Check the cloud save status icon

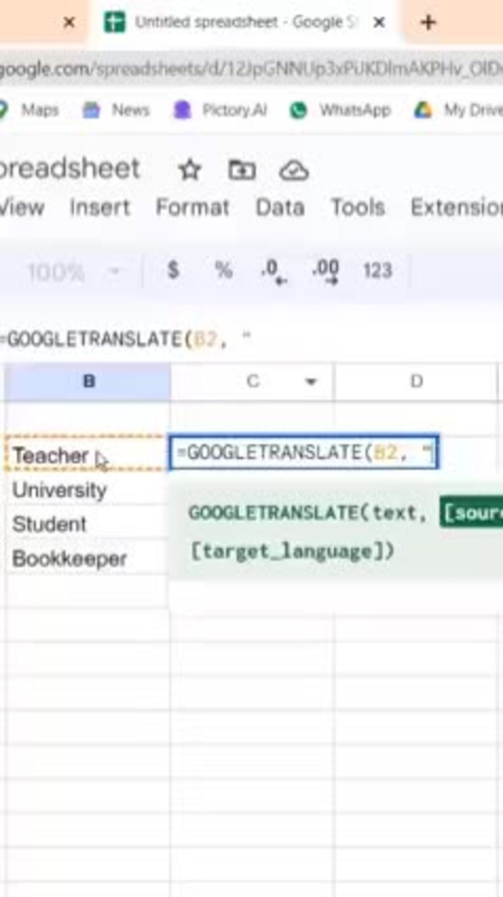click(x=294, y=171)
